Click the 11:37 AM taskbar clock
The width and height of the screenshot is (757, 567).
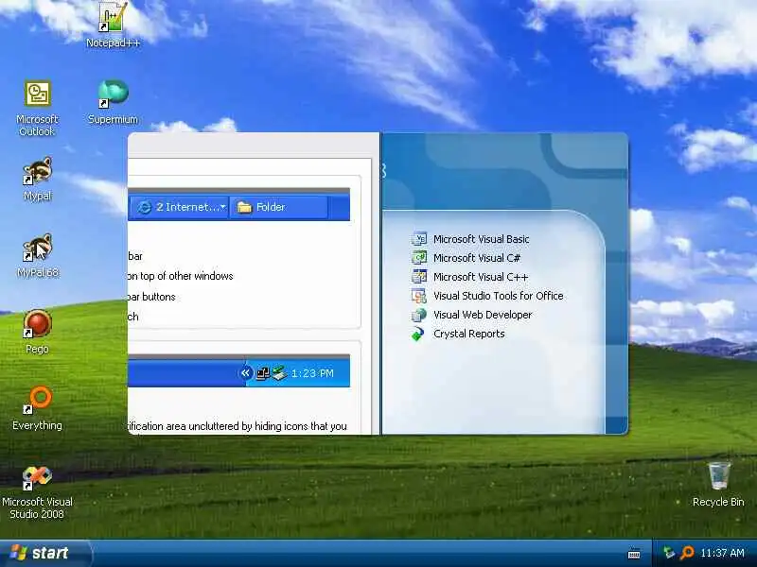(x=722, y=553)
